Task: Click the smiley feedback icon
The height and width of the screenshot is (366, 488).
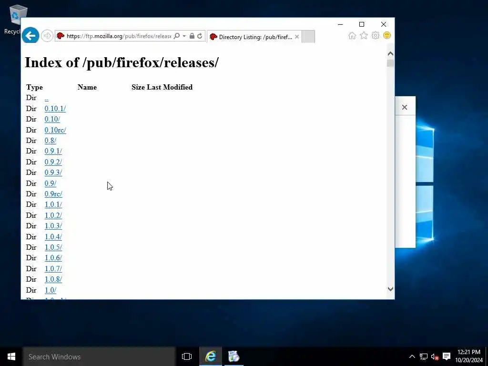Action: coord(387,35)
